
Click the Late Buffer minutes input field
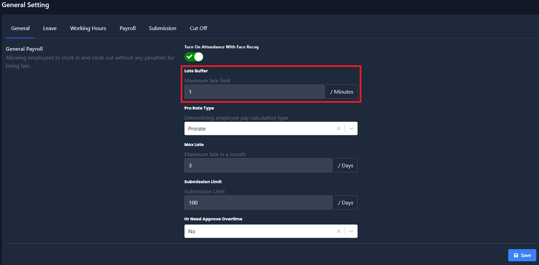(x=254, y=91)
